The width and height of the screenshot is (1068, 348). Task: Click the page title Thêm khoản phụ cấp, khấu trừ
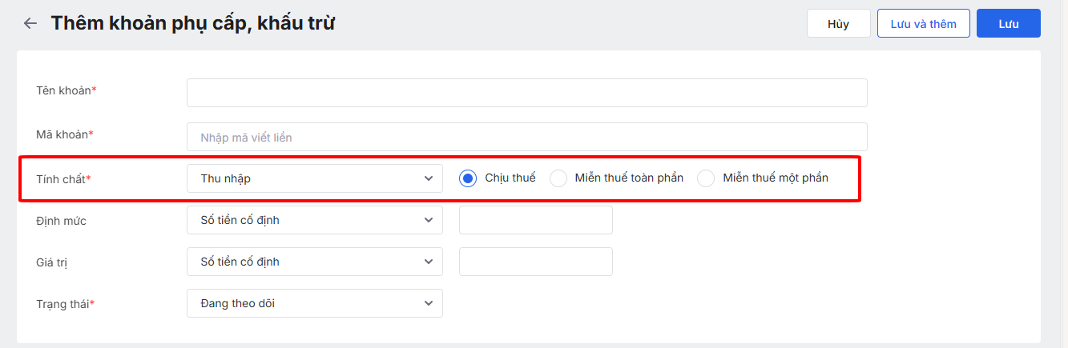(192, 23)
